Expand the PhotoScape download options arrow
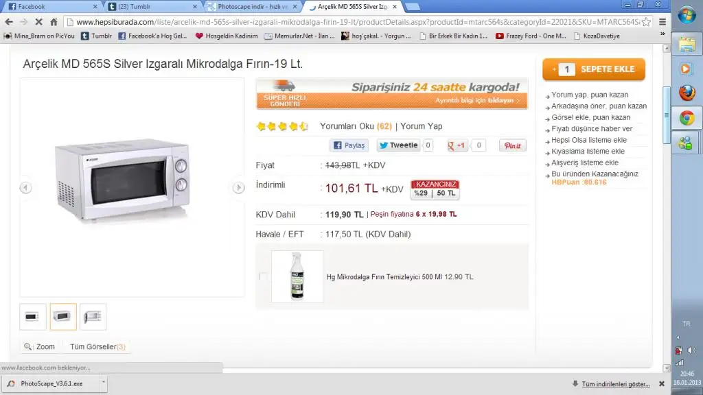703x395 pixels. click(x=104, y=383)
